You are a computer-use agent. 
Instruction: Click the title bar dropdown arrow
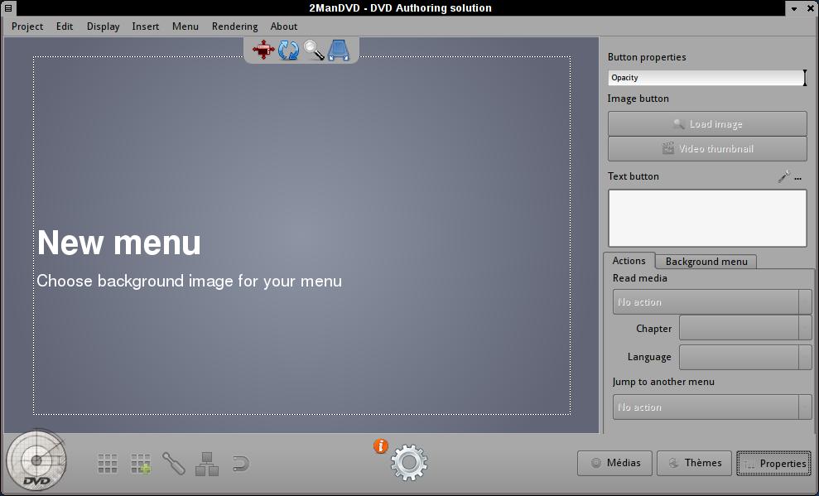(794, 8)
